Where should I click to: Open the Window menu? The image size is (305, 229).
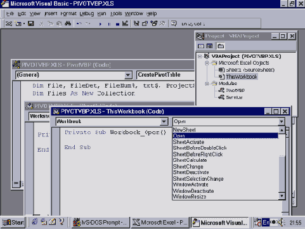click(134, 14)
